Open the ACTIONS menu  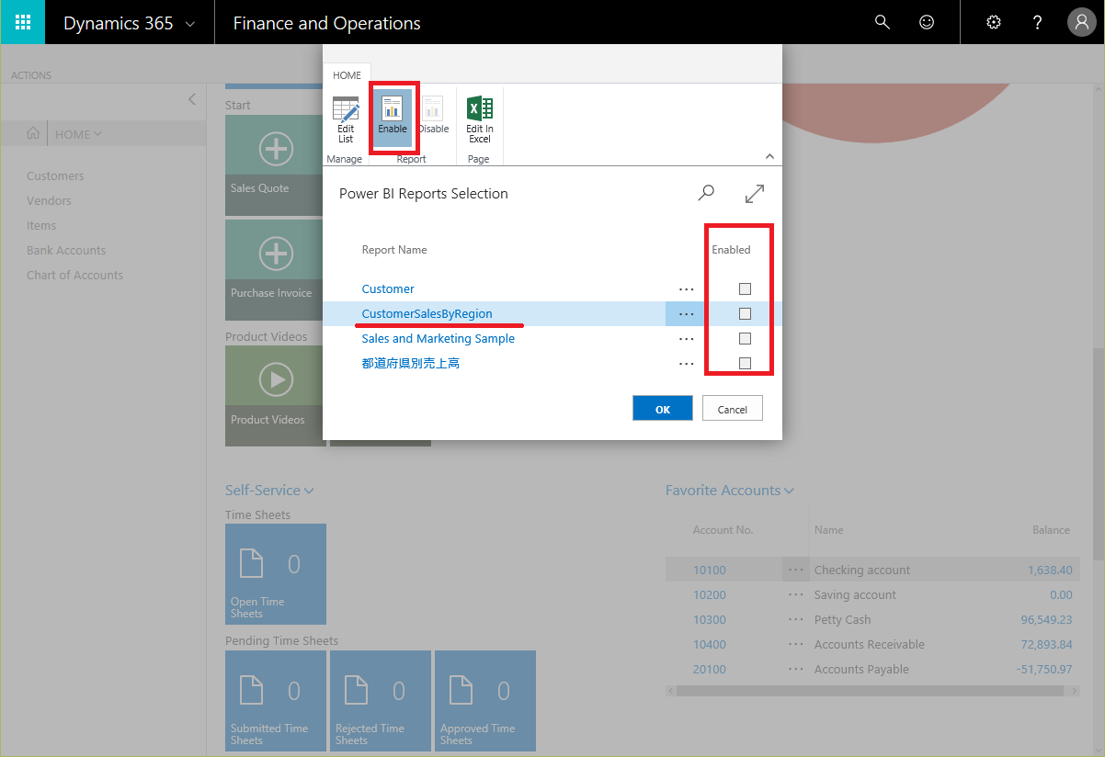[x=31, y=75]
